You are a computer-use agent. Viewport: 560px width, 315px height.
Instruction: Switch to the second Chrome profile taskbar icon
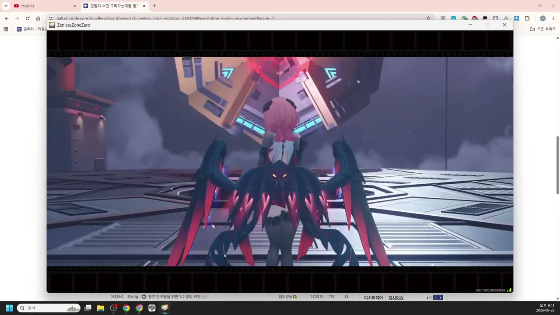point(139,308)
